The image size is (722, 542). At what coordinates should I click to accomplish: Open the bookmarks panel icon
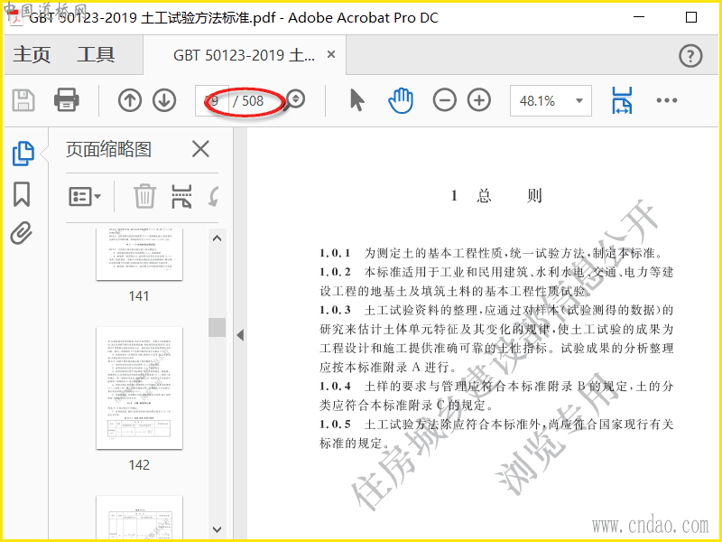pos(22,194)
